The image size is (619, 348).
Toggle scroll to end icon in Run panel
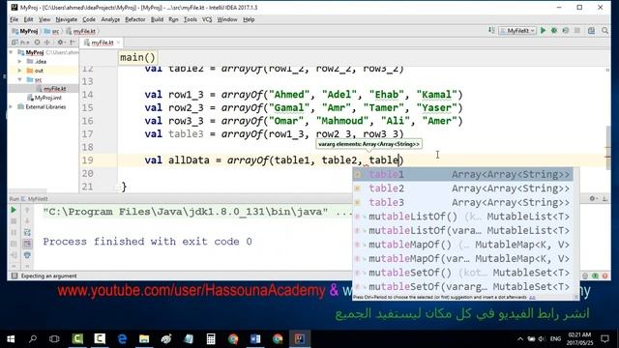[27, 244]
